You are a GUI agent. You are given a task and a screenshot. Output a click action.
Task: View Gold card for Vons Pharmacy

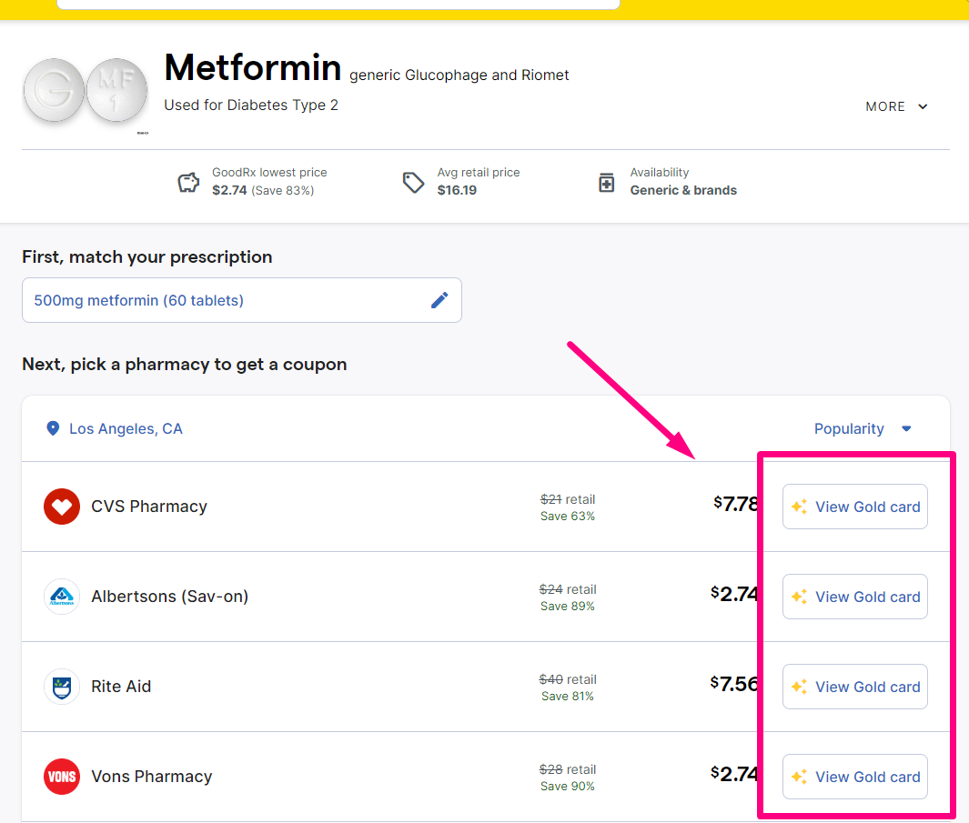click(x=854, y=777)
